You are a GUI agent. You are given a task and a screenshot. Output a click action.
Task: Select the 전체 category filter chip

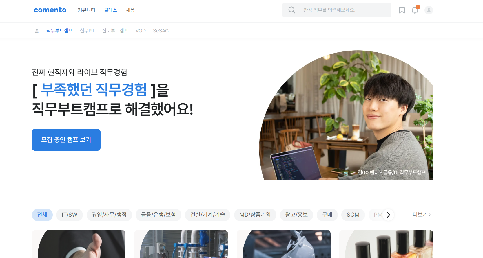42,215
